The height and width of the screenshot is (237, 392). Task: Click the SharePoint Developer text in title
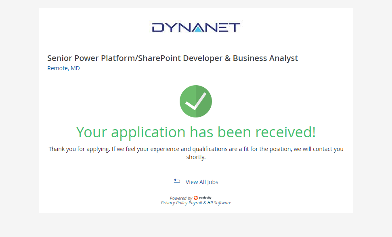click(x=179, y=58)
